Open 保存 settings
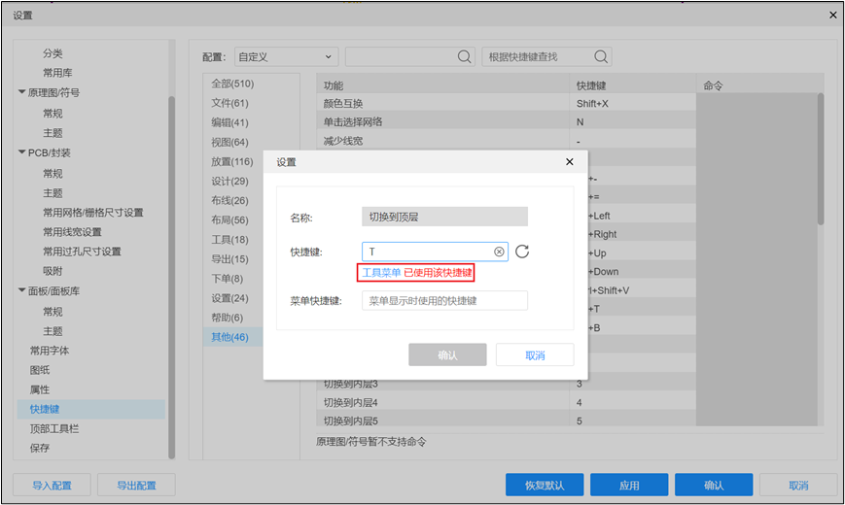Image resolution: width=845 pixels, height=505 pixels. (x=39, y=448)
